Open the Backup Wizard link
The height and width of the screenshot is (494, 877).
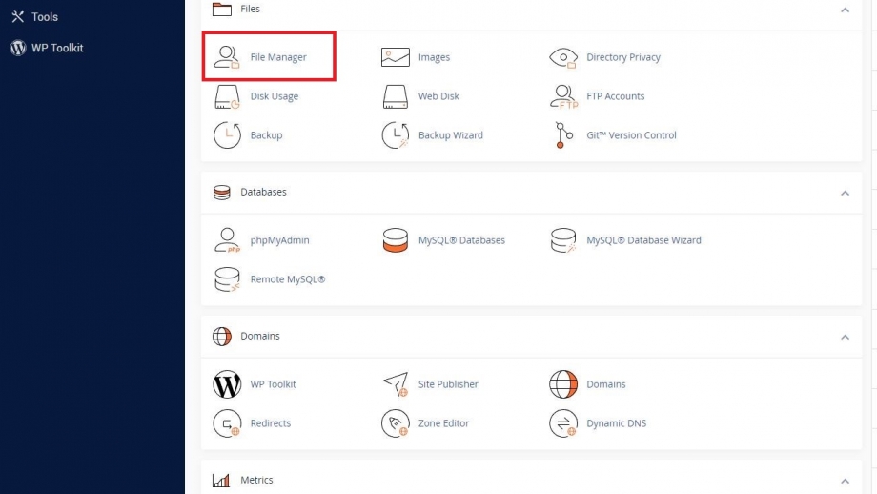pos(450,134)
